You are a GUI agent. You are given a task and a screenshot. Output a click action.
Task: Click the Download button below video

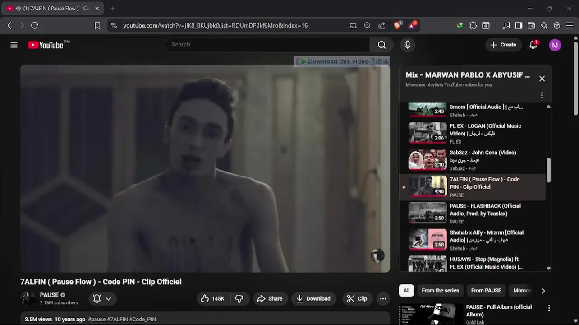(x=313, y=298)
